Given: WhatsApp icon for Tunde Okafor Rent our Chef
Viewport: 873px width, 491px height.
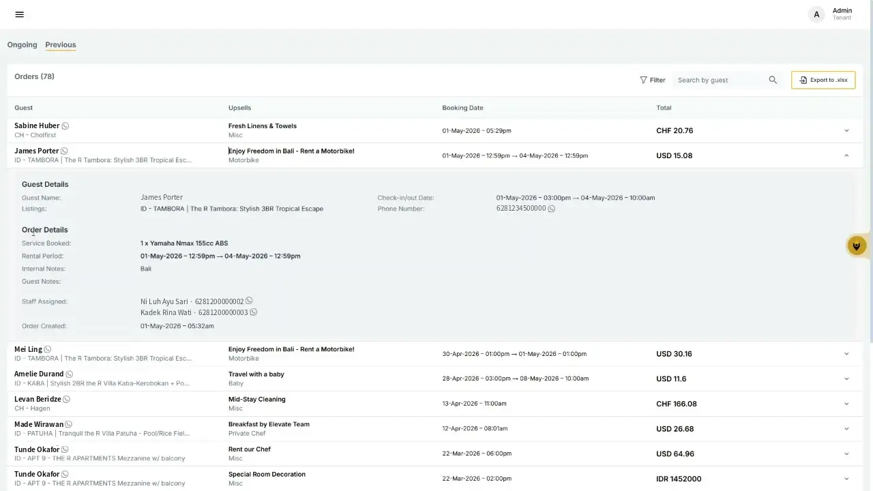Looking at the screenshot, I should pyautogui.click(x=65, y=449).
